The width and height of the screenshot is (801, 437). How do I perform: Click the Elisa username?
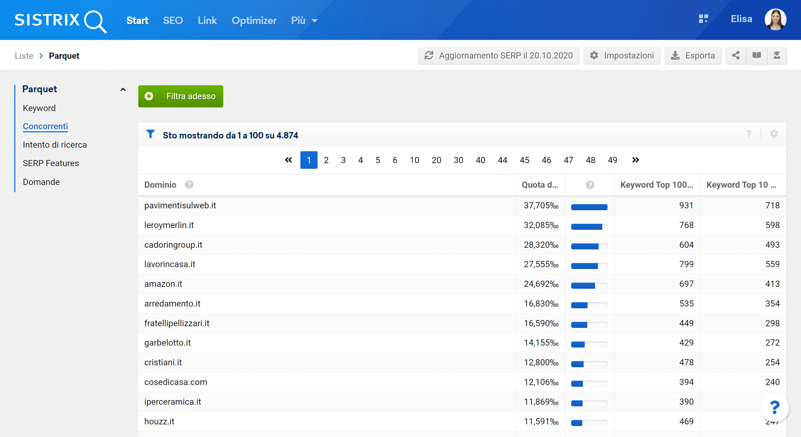point(741,19)
